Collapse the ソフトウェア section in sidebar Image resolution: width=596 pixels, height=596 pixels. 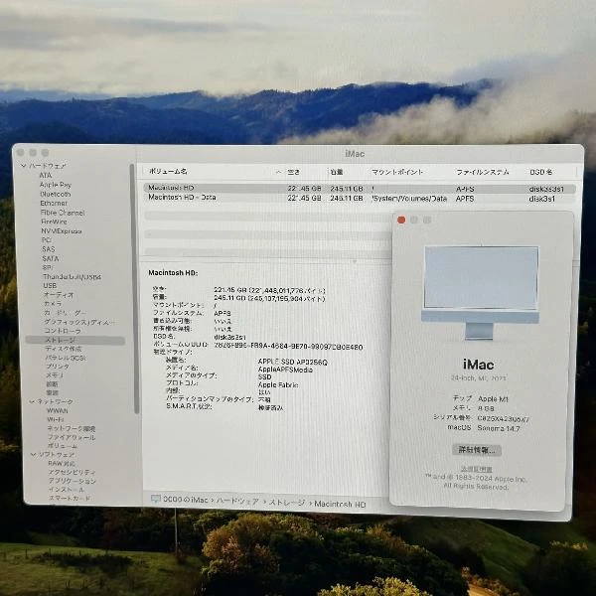coord(33,454)
